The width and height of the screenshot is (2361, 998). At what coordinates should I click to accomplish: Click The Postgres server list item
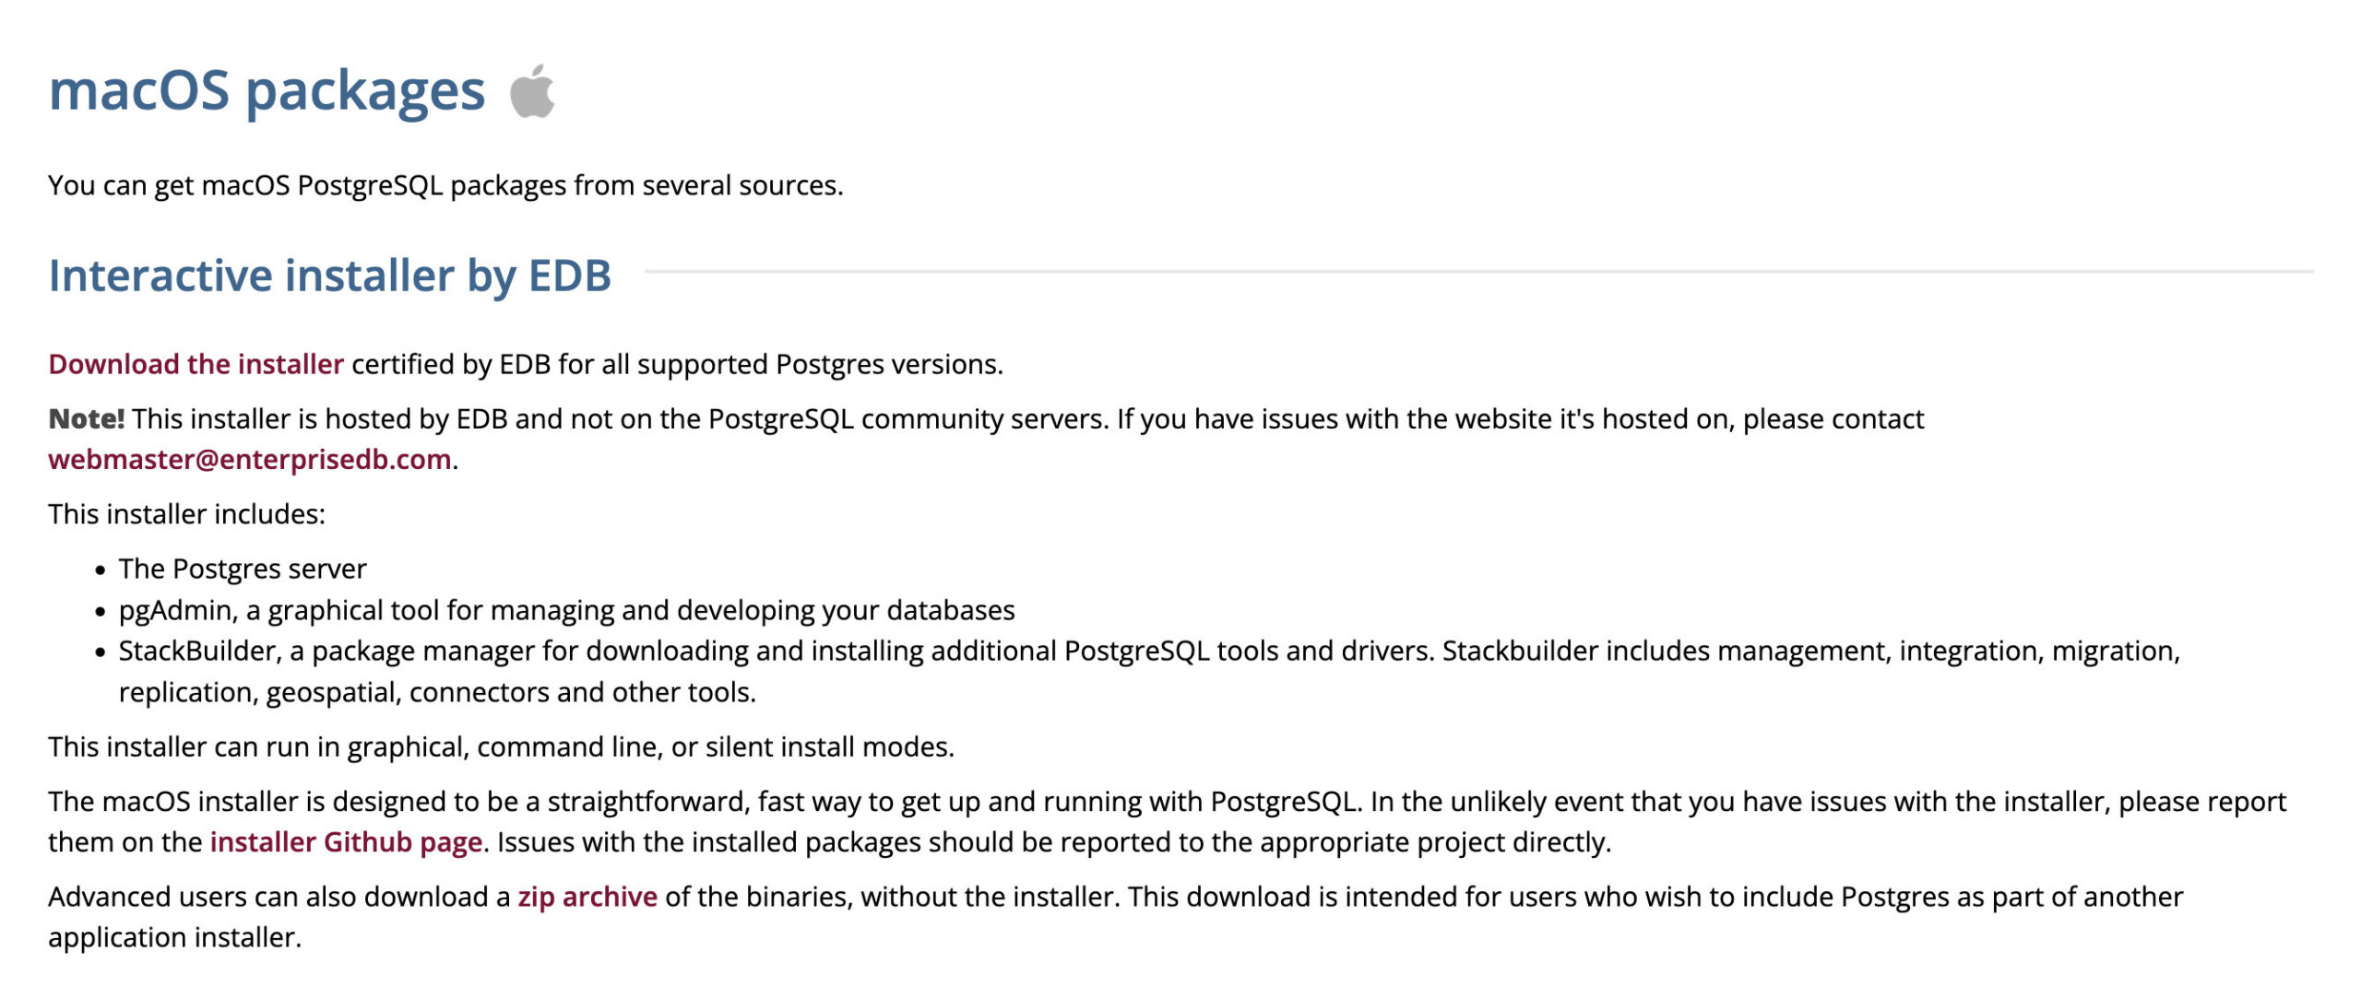pyautogui.click(x=243, y=569)
